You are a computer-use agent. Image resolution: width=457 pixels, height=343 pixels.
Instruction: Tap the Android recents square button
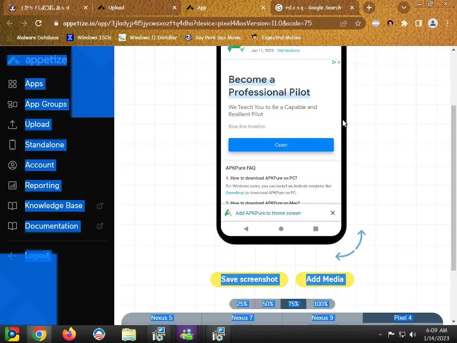tap(316, 229)
